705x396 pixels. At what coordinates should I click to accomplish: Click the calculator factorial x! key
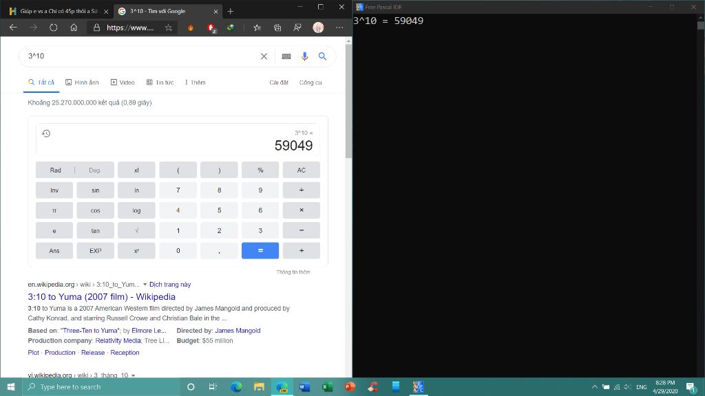137,170
